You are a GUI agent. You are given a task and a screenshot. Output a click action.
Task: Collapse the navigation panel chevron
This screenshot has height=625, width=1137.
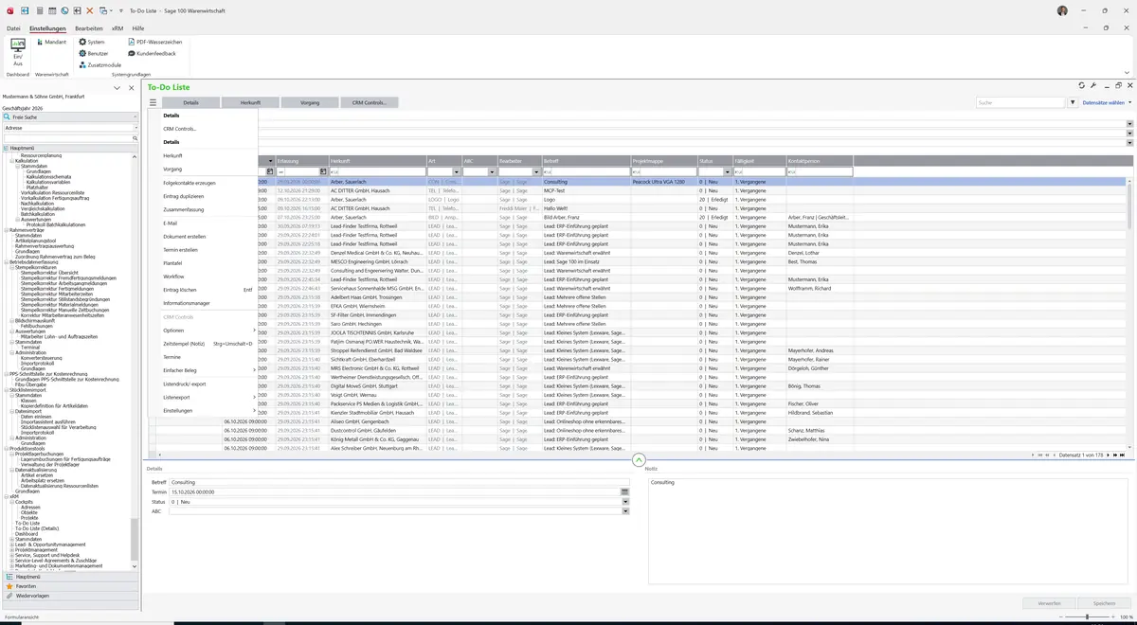pos(117,87)
